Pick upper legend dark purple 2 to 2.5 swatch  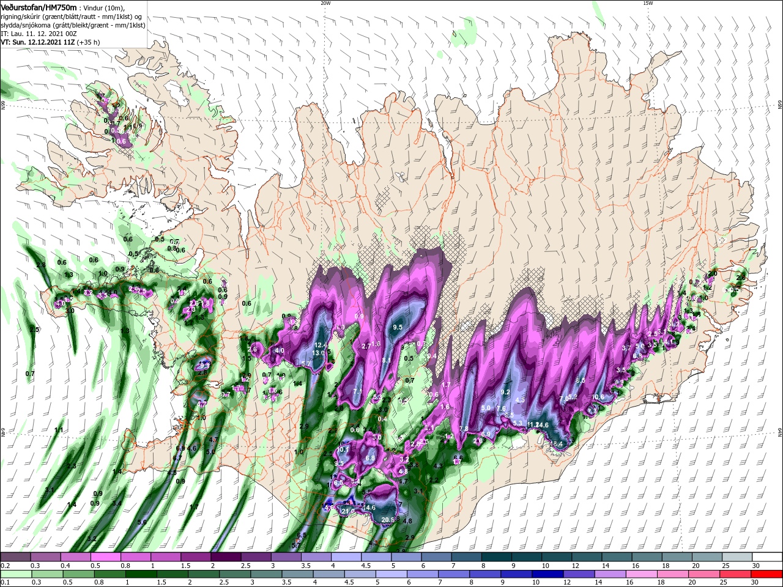226,557
